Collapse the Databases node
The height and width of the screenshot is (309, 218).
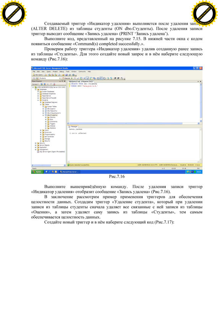[x=36, y=90]
